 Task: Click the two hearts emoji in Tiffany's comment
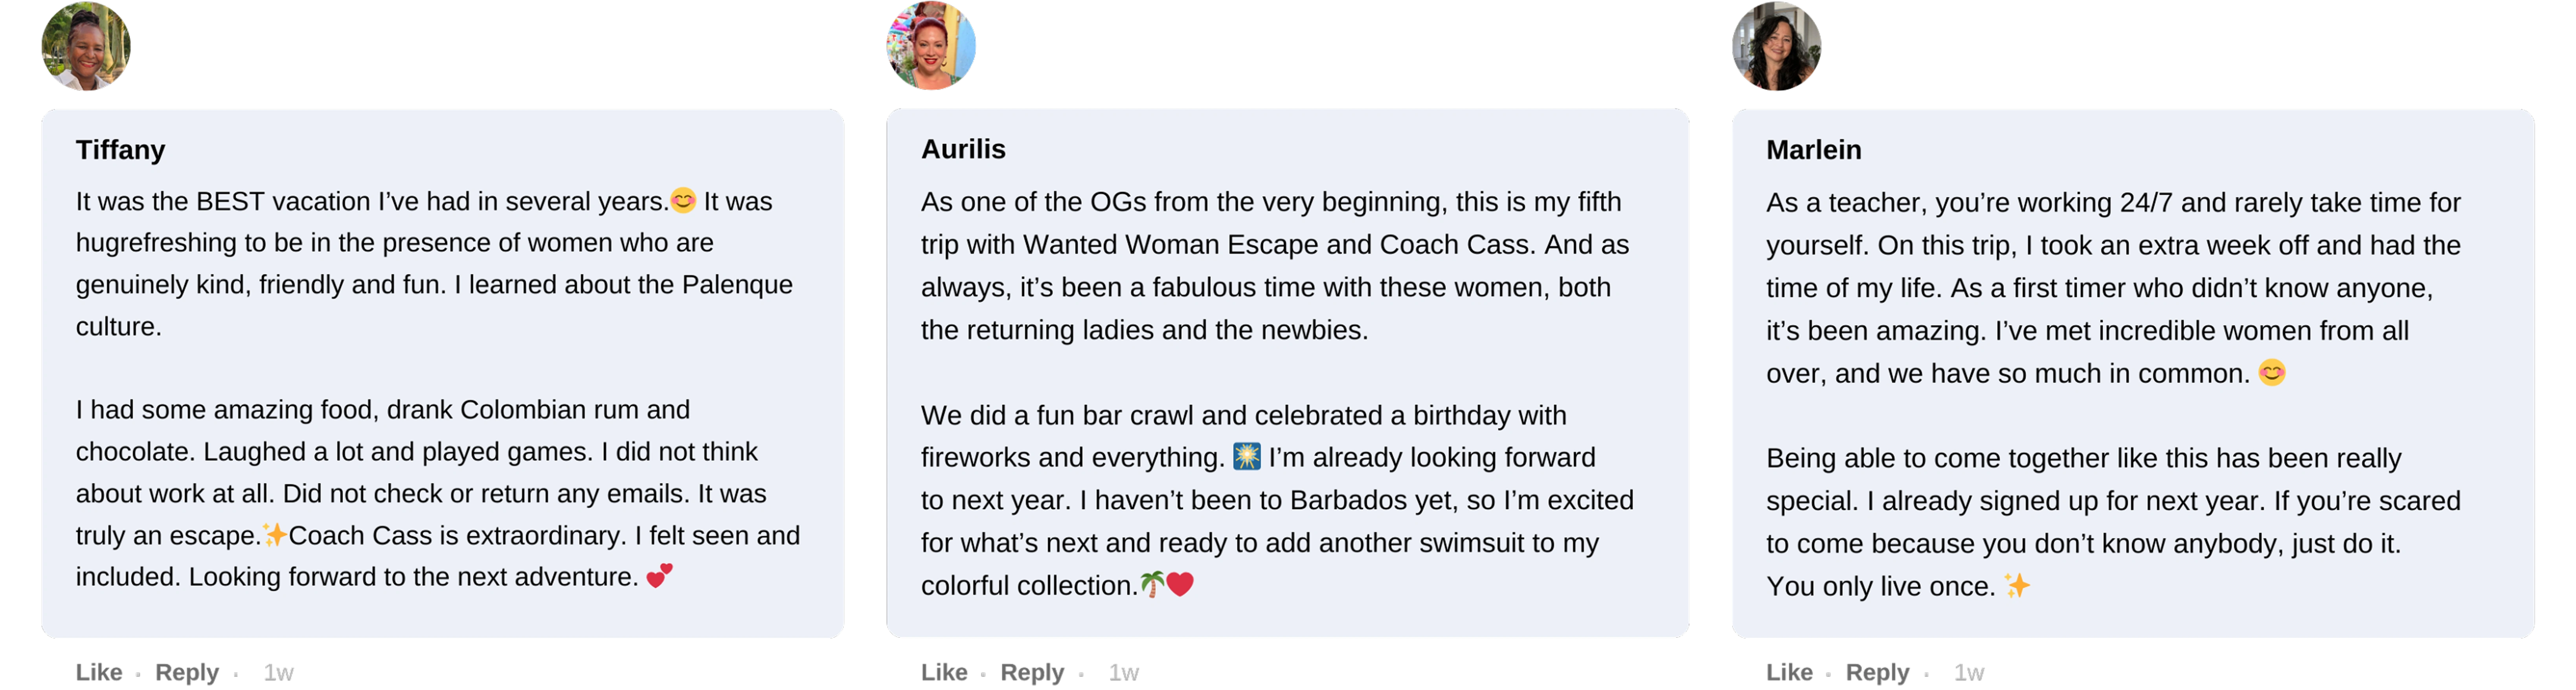pyautogui.click(x=660, y=576)
